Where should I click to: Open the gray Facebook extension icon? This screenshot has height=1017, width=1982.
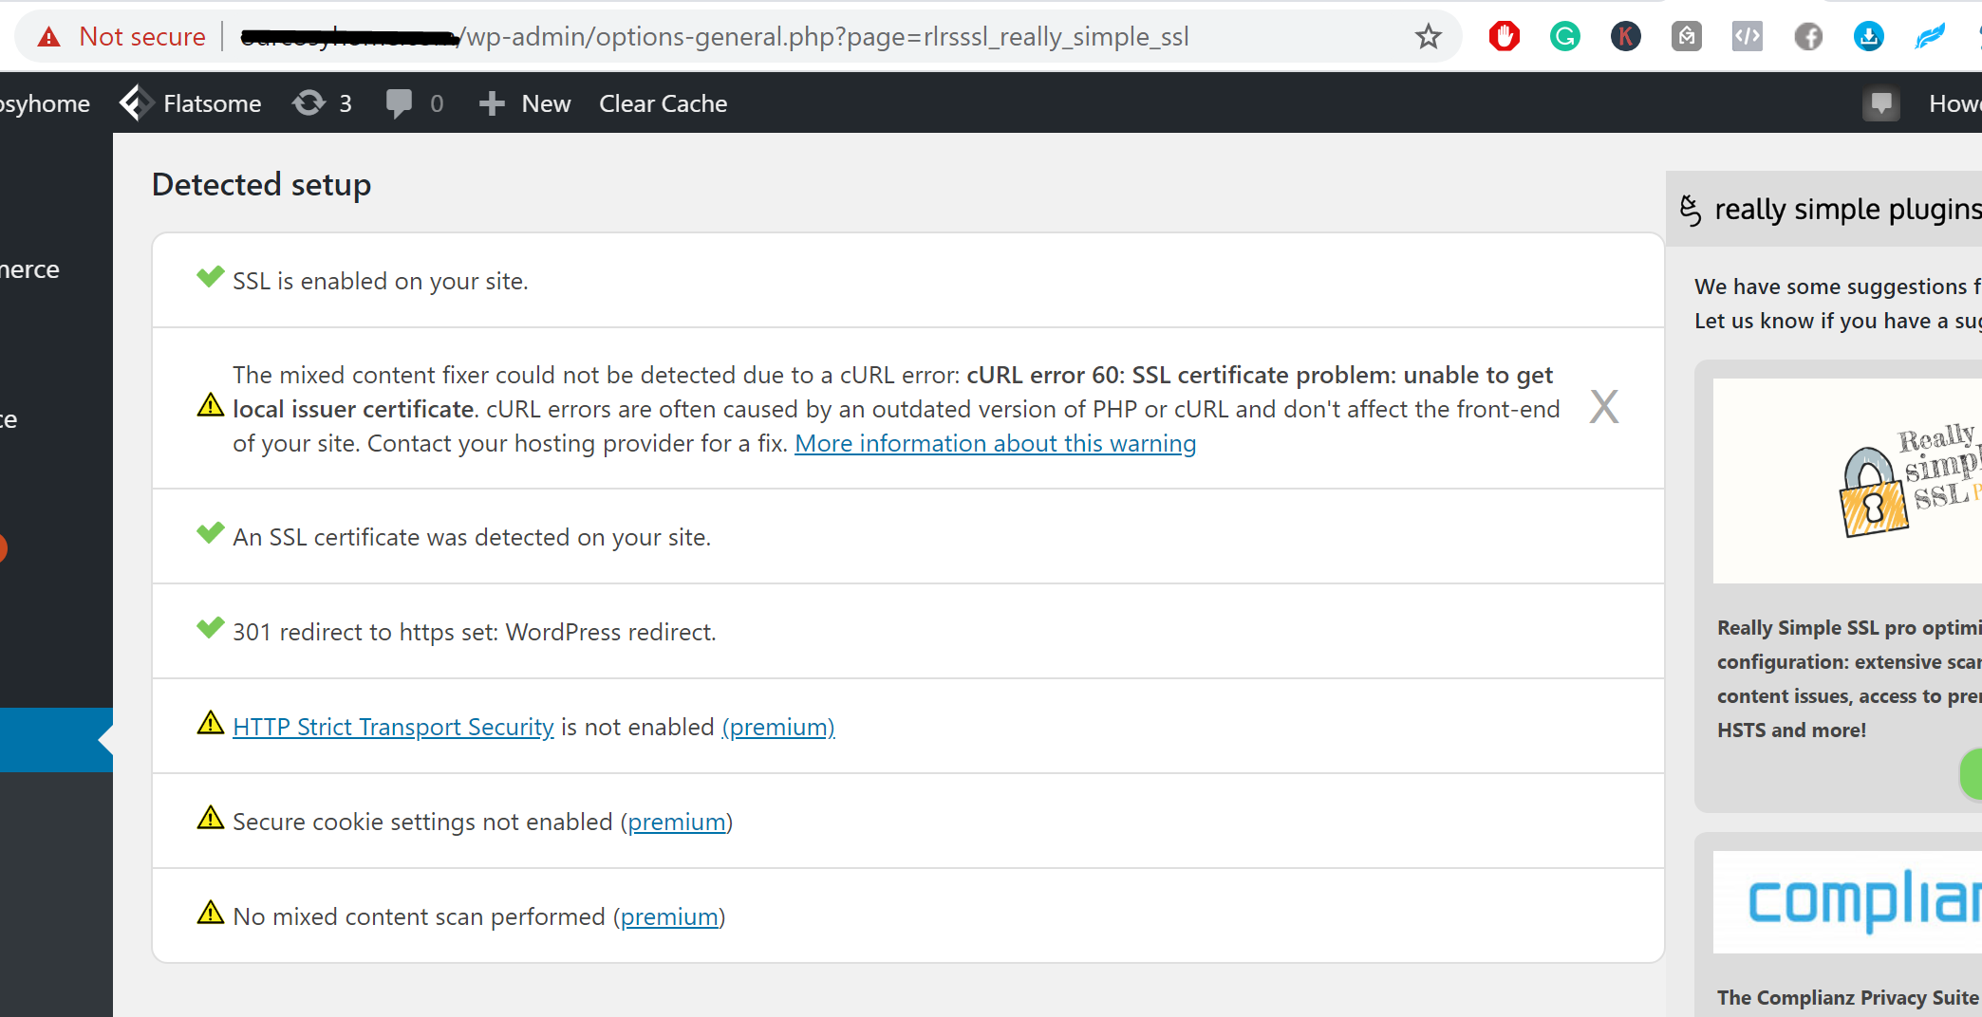coord(1808,37)
